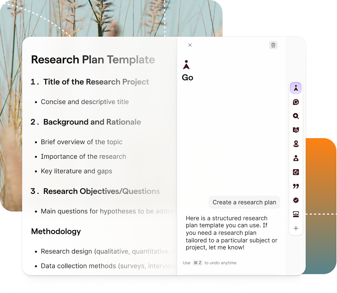
Task: Select the Go agent icon in the sidebar
Action: pyautogui.click(x=295, y=88)
